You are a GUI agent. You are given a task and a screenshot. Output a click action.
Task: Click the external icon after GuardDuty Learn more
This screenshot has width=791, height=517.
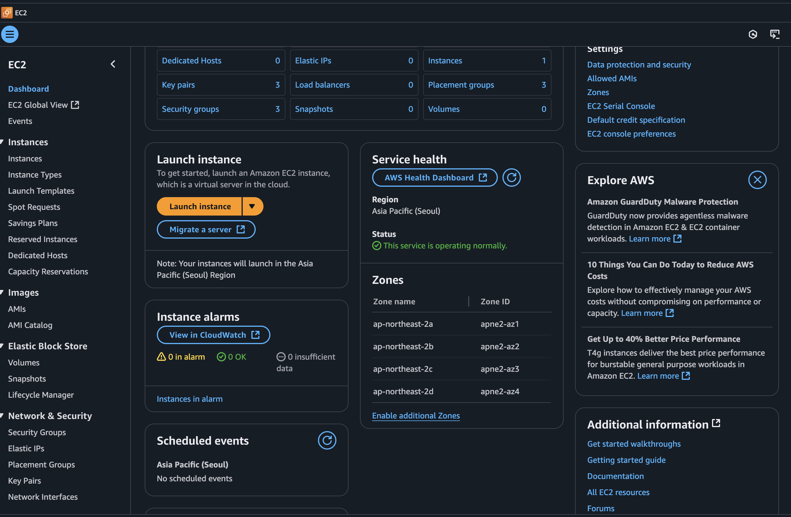(x=677, y=239)
